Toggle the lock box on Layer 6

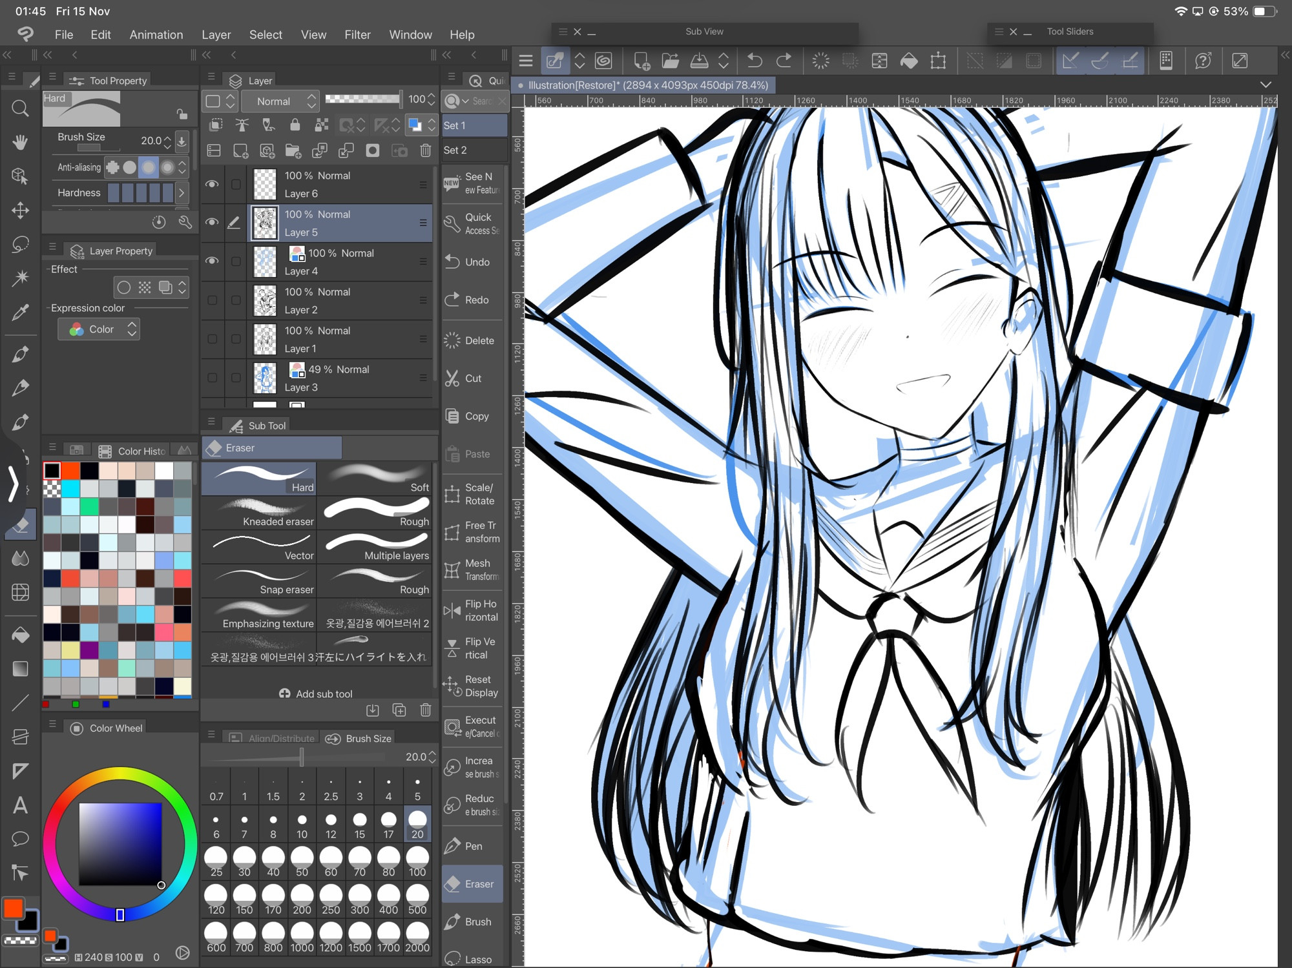tap(236, 184)
